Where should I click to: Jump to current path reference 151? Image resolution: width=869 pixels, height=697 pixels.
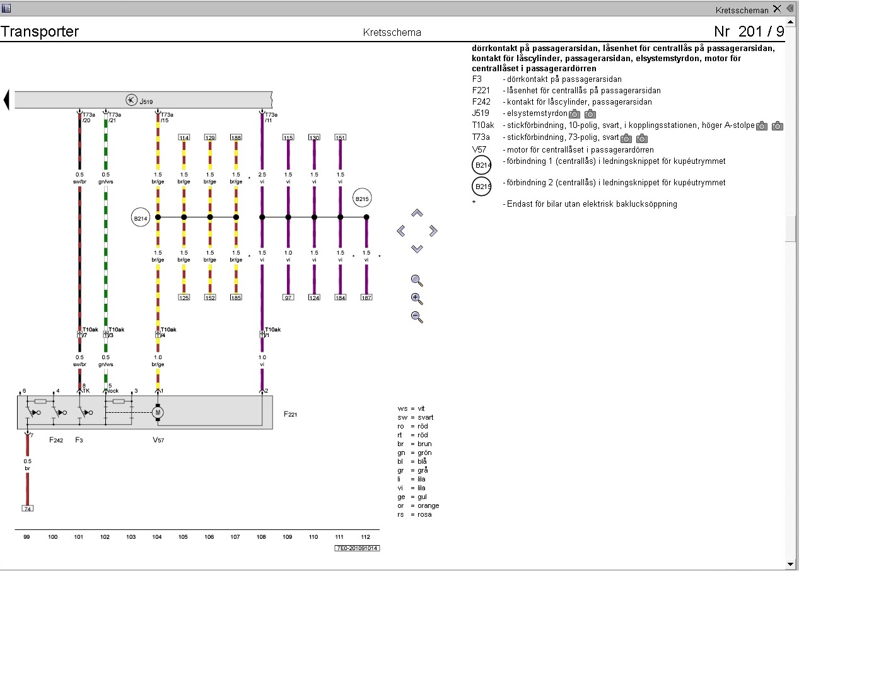tap(340, 137)
